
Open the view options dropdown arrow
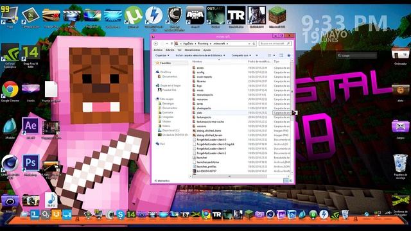point(274,55)
